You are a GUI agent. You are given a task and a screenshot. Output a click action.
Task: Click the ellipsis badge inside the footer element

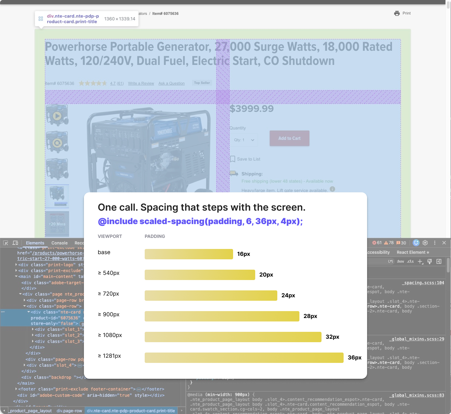pos(139,389)
